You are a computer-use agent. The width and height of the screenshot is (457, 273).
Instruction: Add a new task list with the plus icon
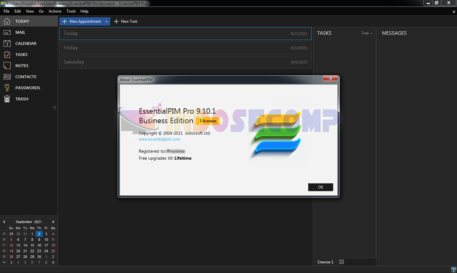point(341,262)
